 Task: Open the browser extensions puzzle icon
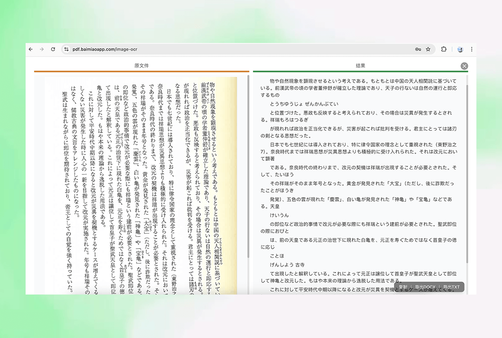pos(444,49)
